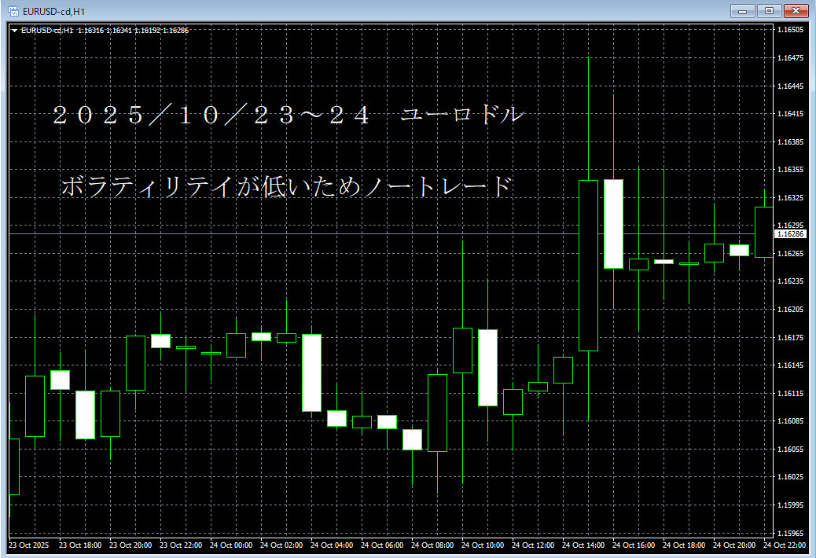Click the open price 1.16316 in the info line

[89, 30]
